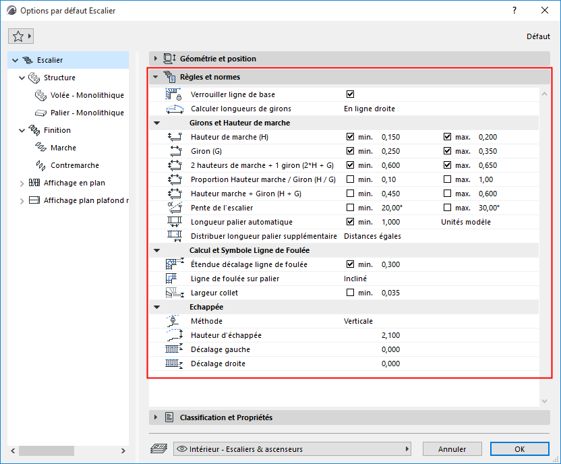Expand the Géométrie et position panel
Screen dimensions: 561x464
[156, 58]
